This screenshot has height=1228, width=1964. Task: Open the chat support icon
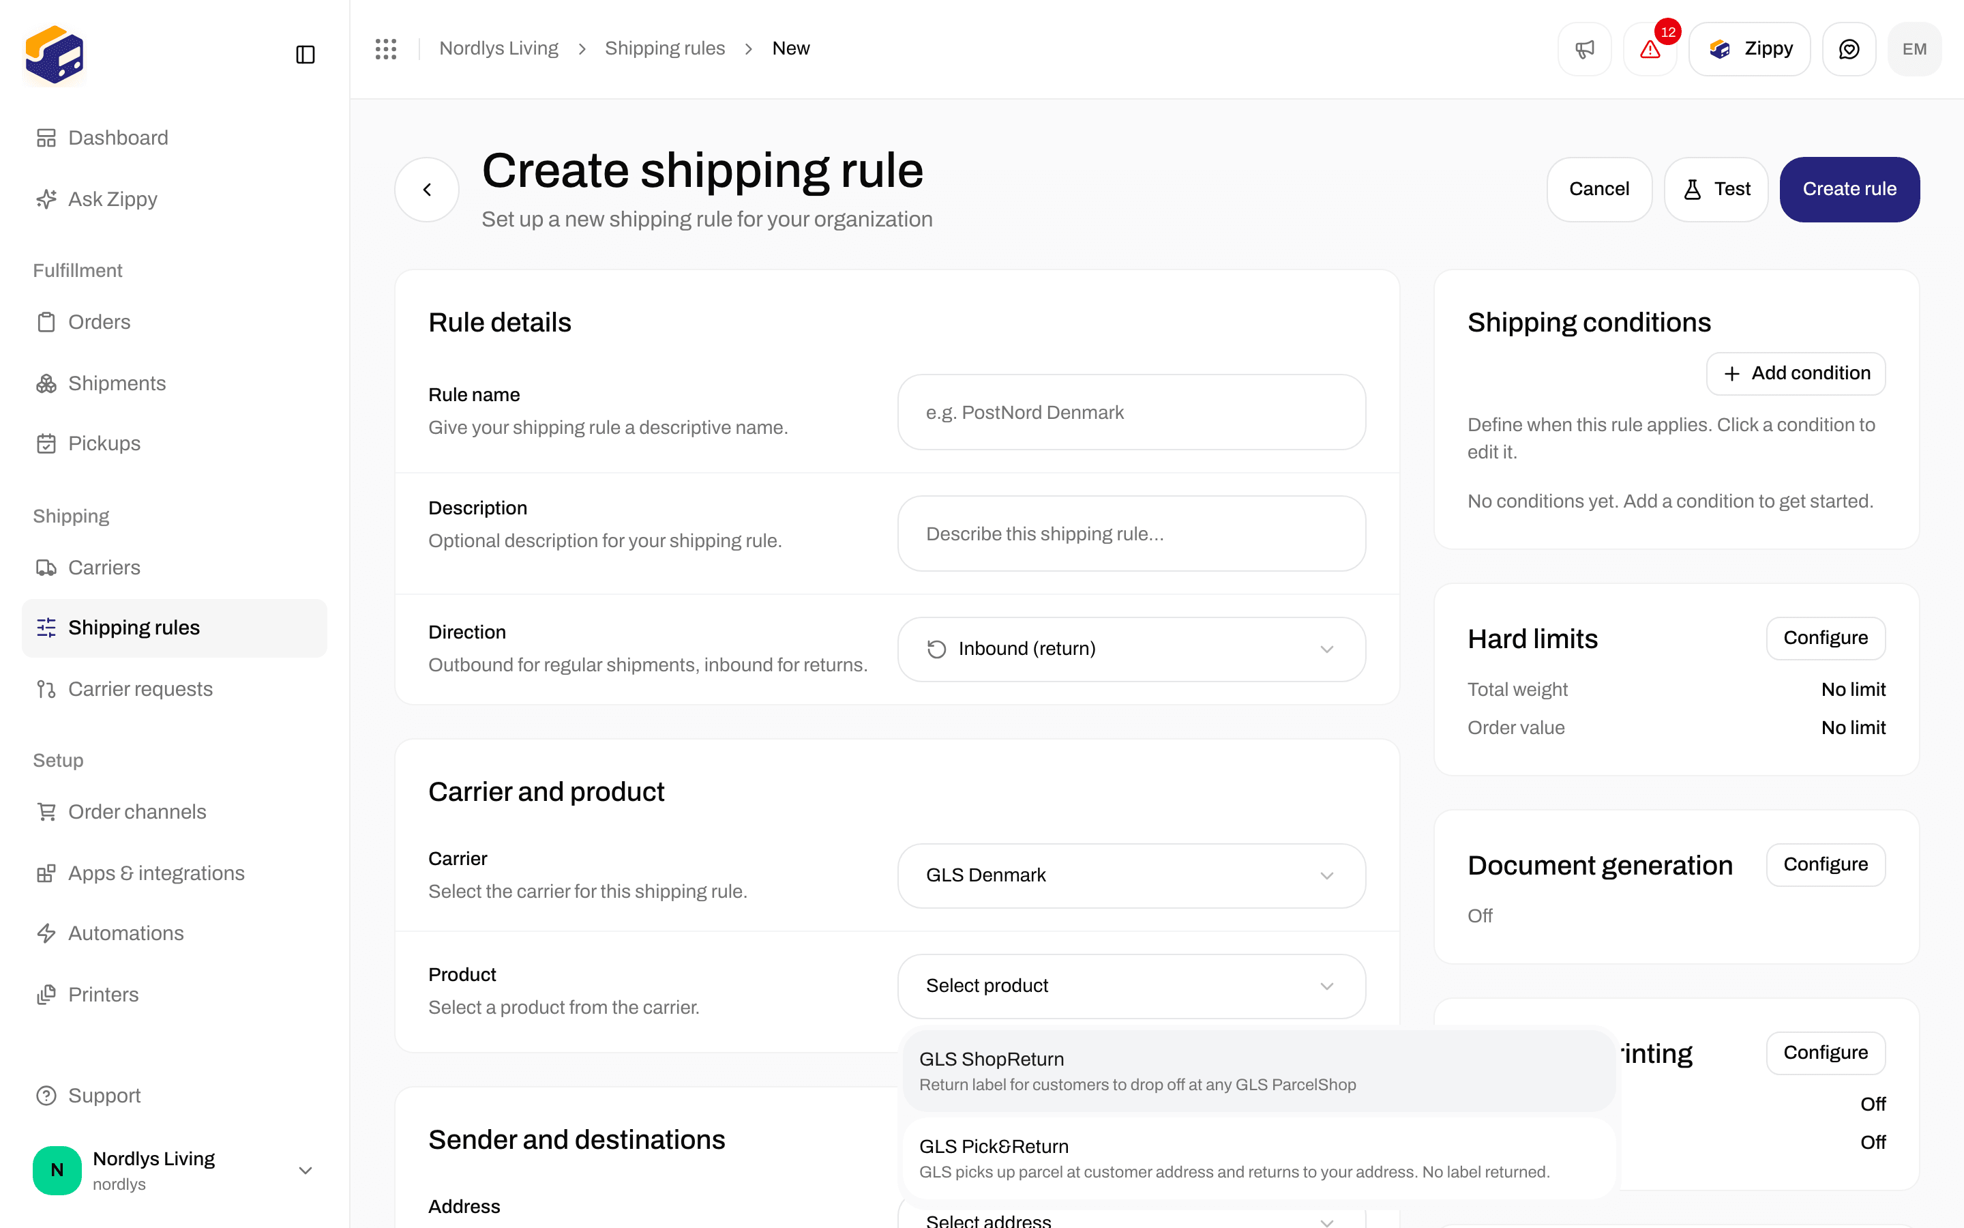coord(1849,50)
